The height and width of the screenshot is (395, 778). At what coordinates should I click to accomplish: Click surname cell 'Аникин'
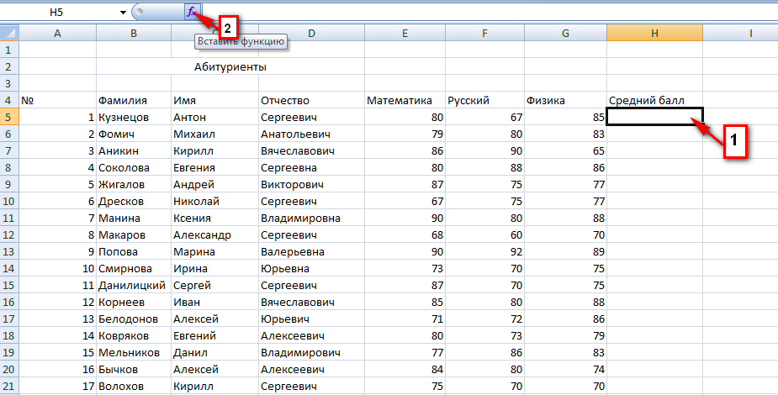click(x=134, y=151)
